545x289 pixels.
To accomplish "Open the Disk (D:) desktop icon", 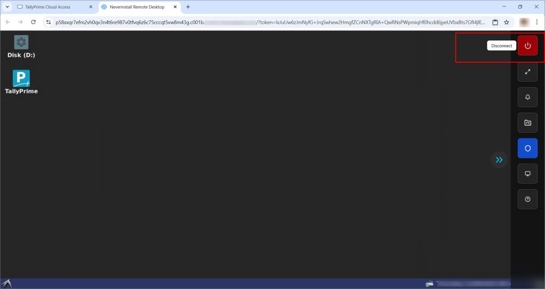I will click(x=21, y=47).
